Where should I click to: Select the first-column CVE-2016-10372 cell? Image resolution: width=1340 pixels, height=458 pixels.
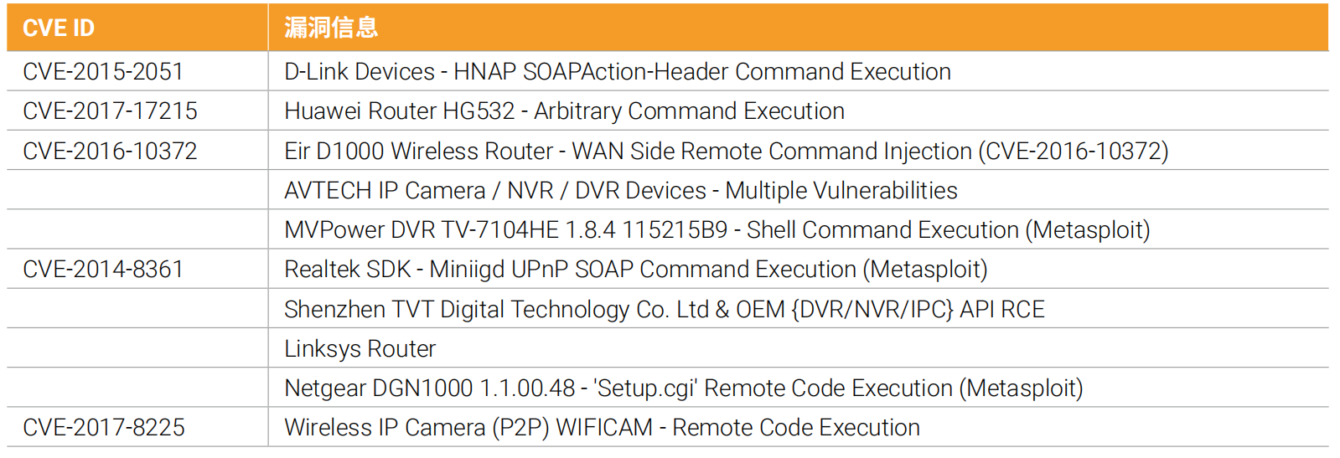(x=110, y=152)
